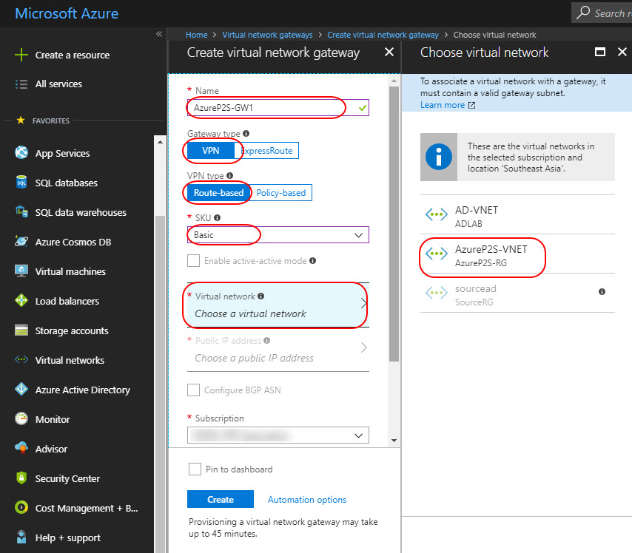632x553 pixels.
Task: Open Virtual networks sidebar icon
Action: tap(21, 359)
